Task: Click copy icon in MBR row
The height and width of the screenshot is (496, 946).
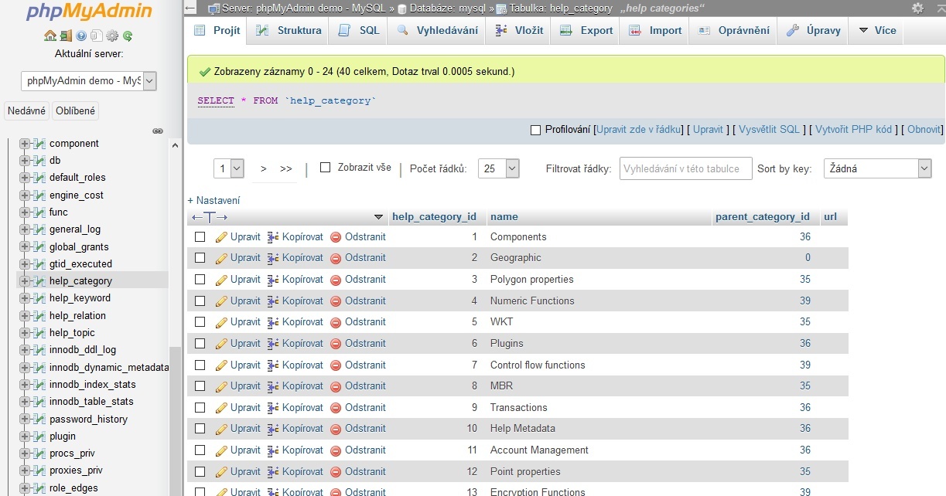Action: (x=273, y=386)
